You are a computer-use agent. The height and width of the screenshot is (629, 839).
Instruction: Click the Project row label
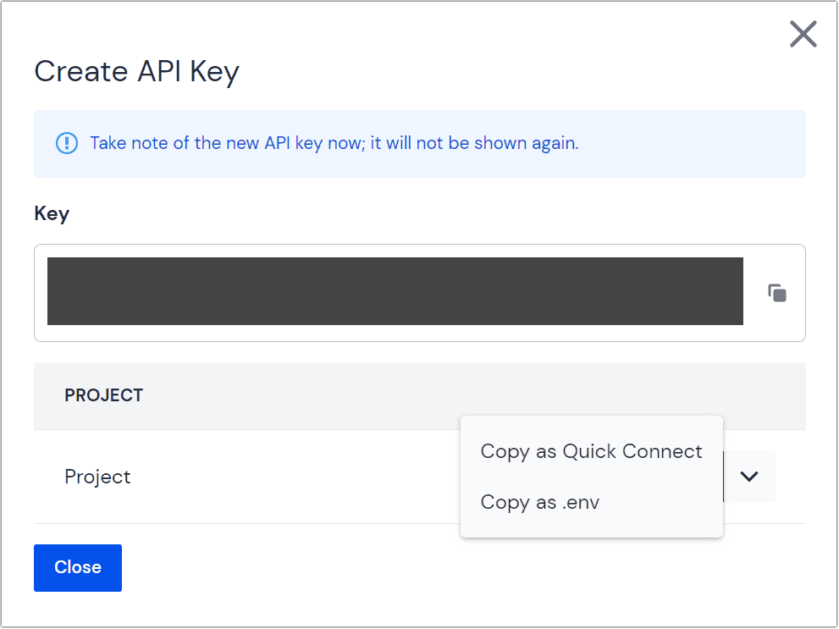tap(97, 477)
